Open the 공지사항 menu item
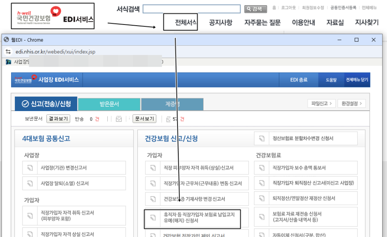The image size is (387, 237). tap(220, 23)
